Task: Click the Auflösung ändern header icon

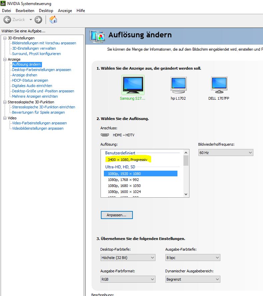Action: click(98, 36)
